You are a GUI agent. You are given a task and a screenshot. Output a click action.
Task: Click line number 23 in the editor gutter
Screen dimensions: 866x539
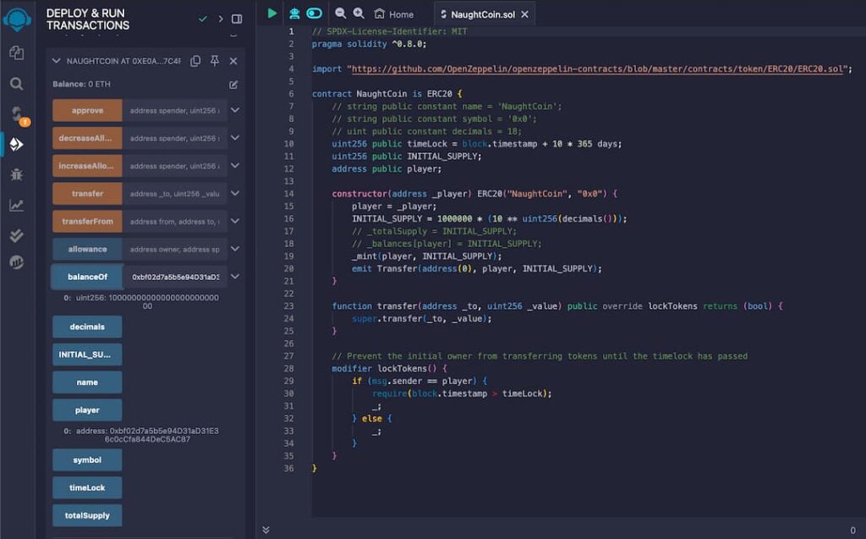click(x=289, y=305)
